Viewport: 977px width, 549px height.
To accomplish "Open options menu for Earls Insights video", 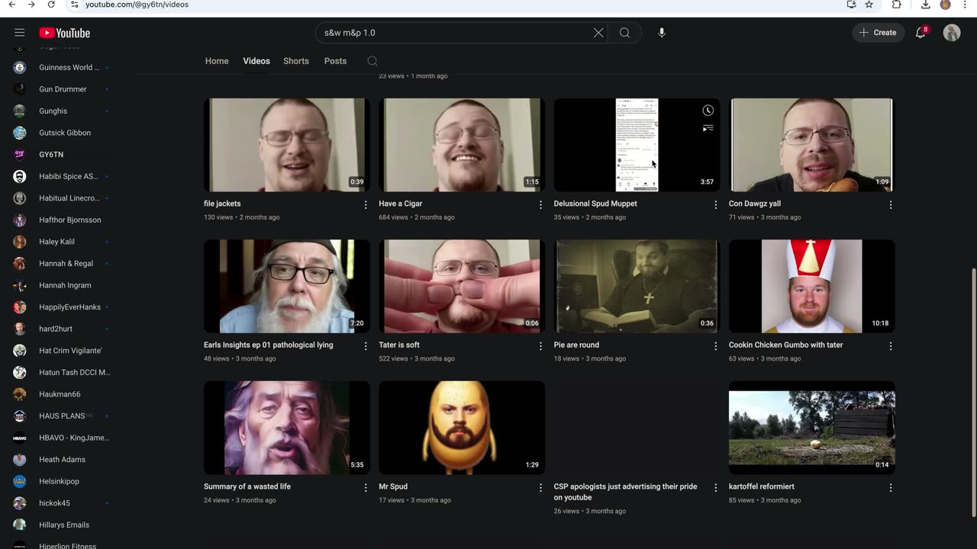I will pos(366,346).
